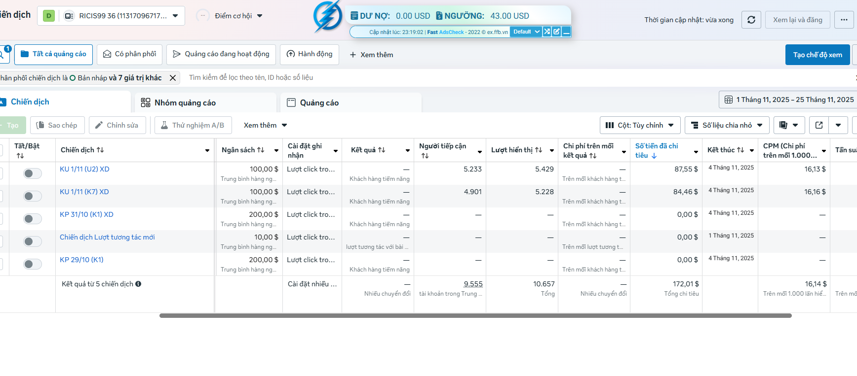Sort by Kết thúc column arrows

pyautogui.click(x=740, y=150)
